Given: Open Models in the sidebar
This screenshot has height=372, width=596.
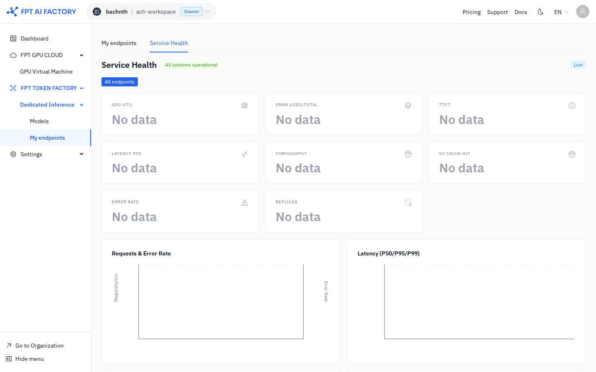Looking at the screenshot, I should coord(39,121).
